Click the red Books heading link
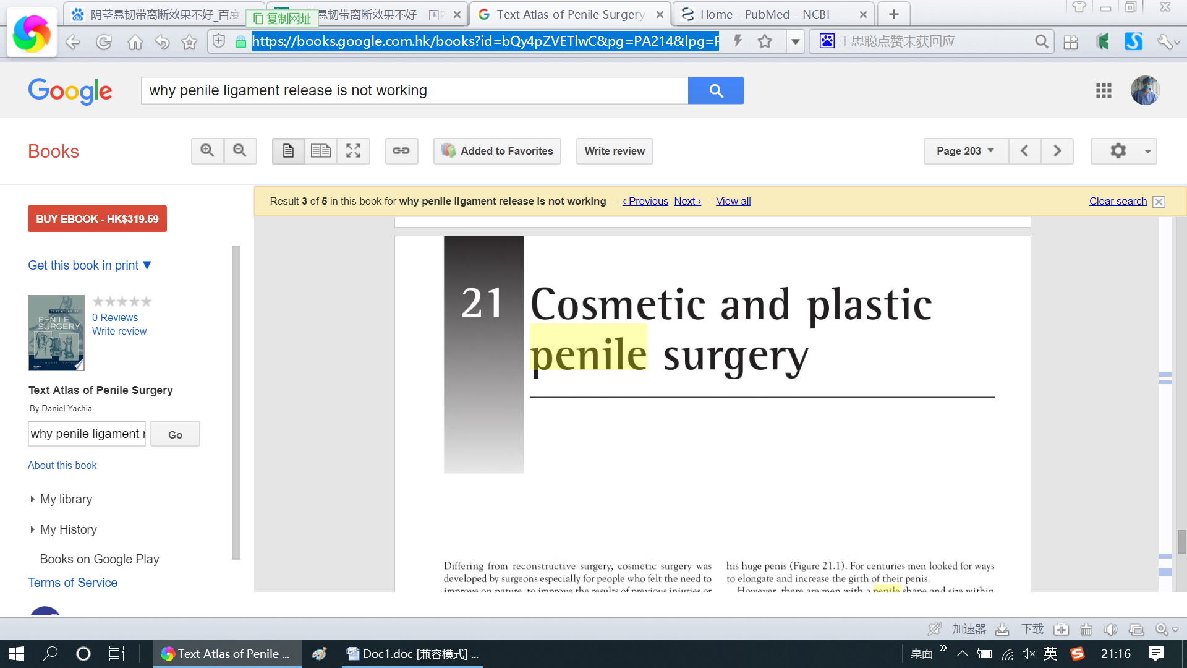 tap(53, 152)
